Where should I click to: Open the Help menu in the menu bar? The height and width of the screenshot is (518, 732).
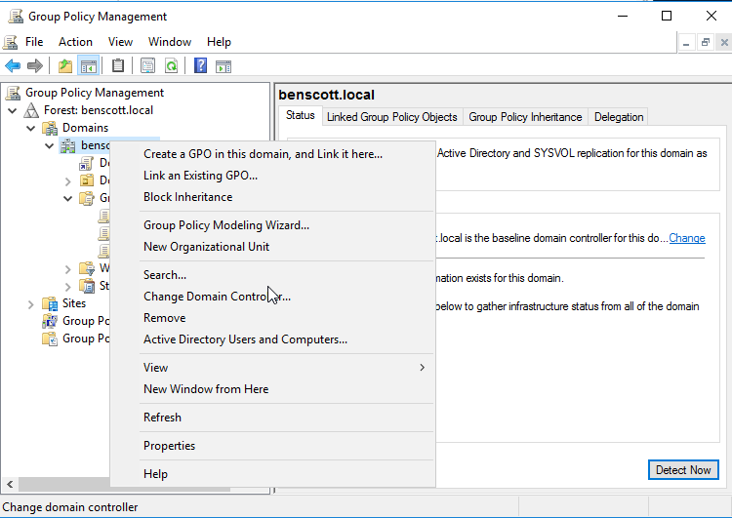[219, 42]
